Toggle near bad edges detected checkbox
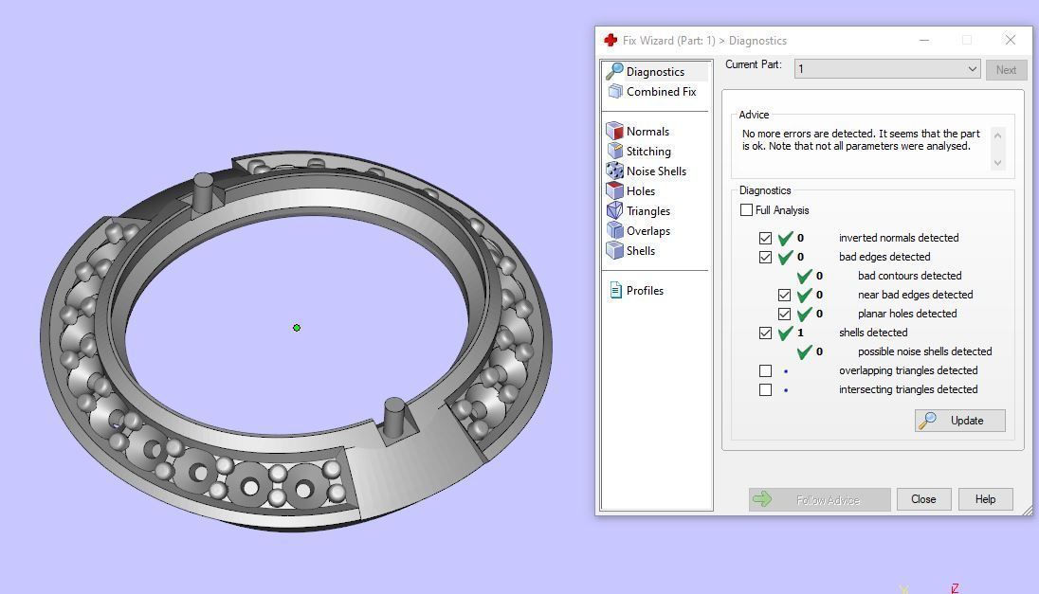Screen dimensions: 1039x594 coord(785,295)
